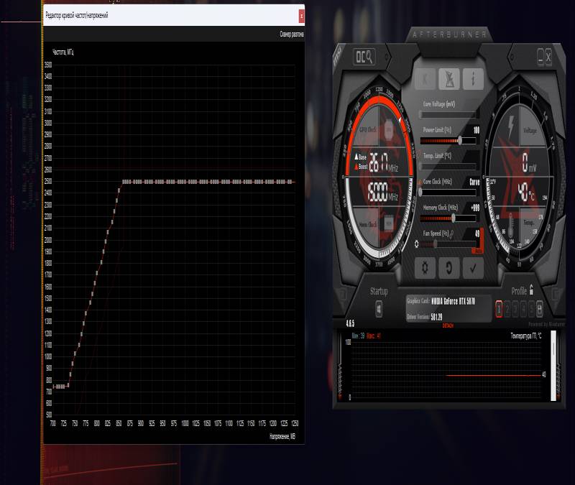Toggle the Startup Windows icon
Viewport: 575px width, 485px height.
[x=379, y=309]
